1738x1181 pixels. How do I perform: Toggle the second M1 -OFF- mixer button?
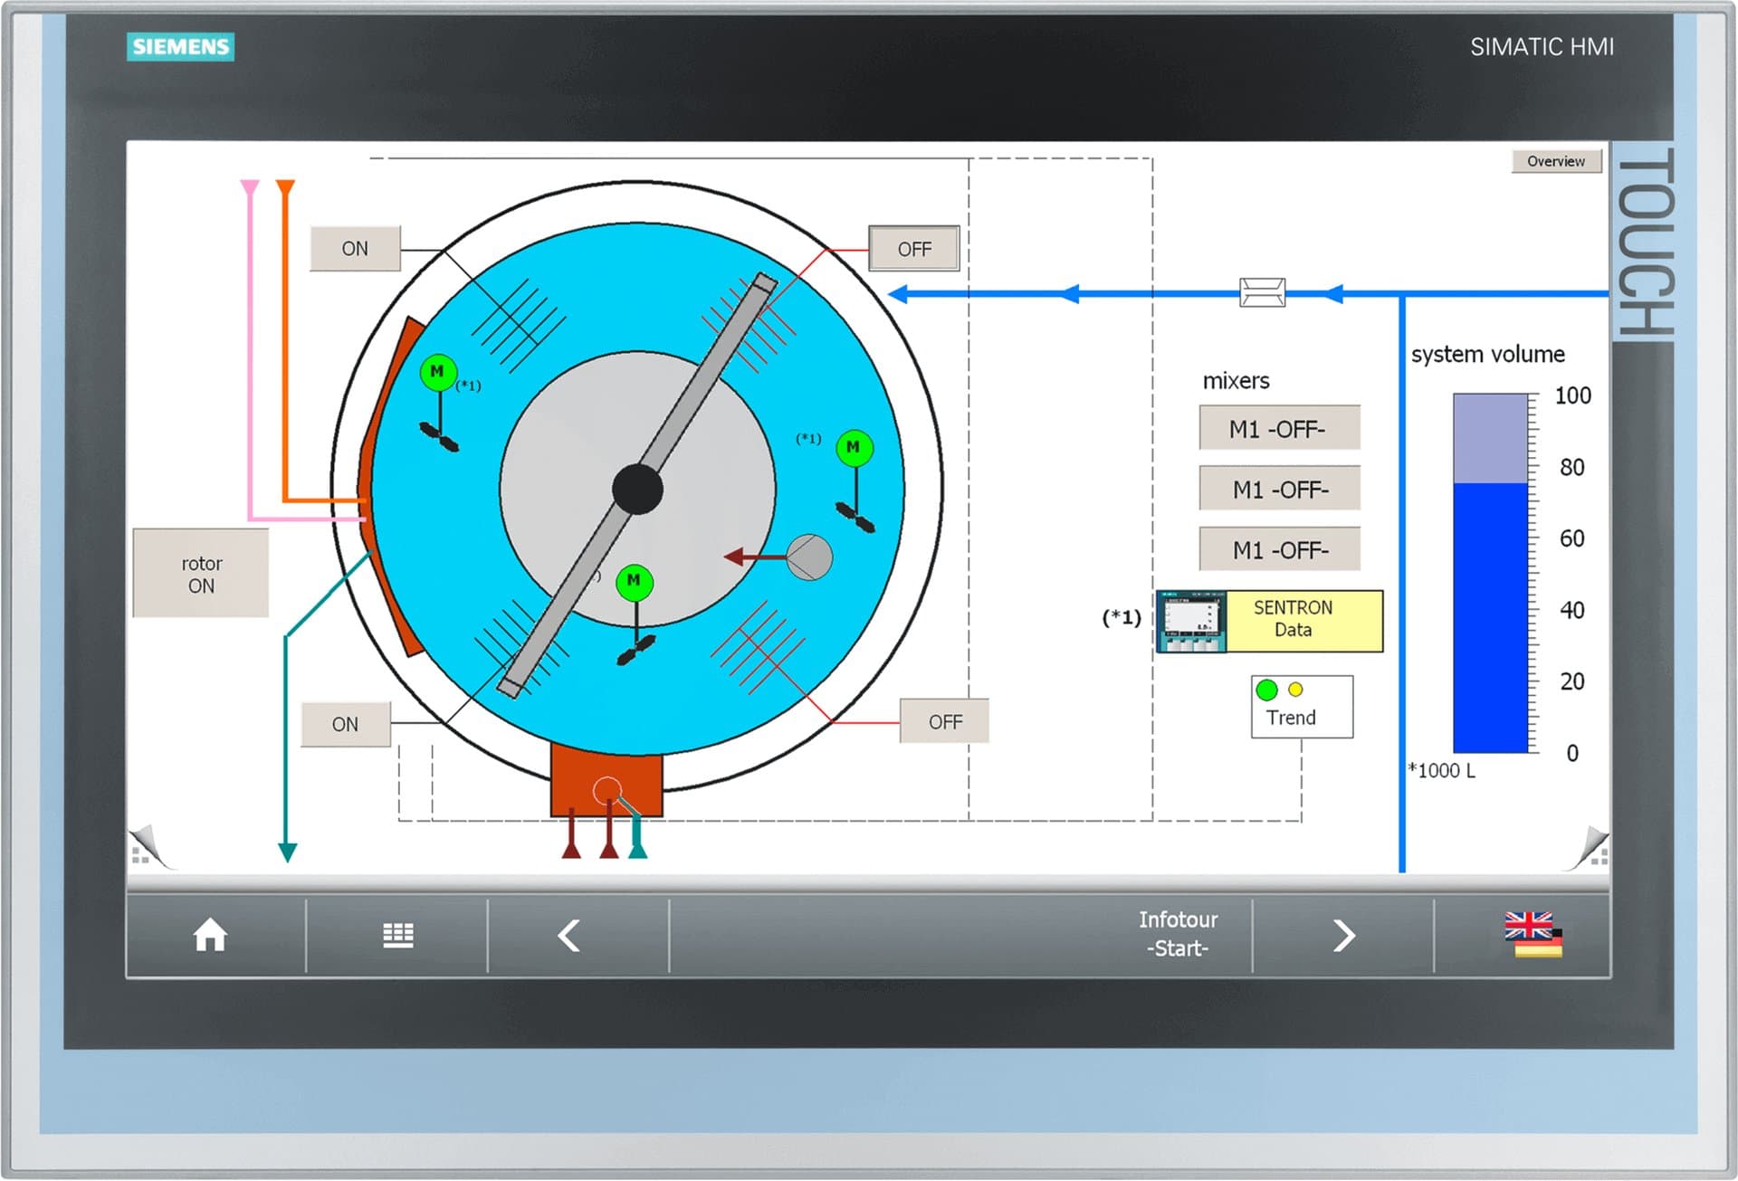point(1279,489)
